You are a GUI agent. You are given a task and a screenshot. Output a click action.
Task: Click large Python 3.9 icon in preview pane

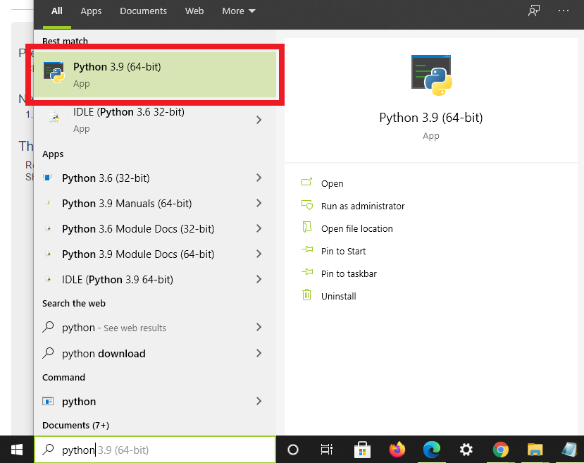(x=431, y=75)
